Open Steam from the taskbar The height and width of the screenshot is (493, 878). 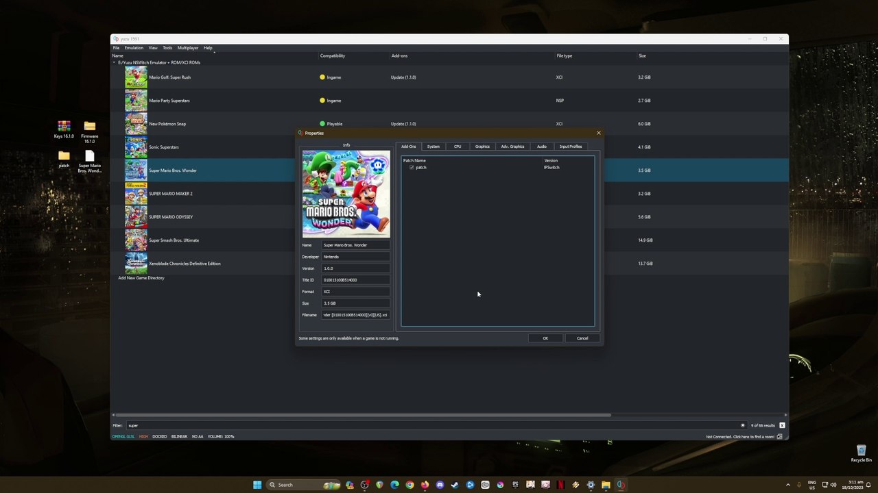(455, 485)
